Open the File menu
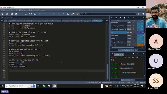The width and height of the screenshot is (167, 94). point(2,10)
